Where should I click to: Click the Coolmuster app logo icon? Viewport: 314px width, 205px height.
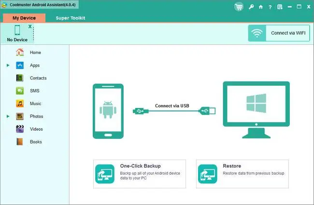click(4, 5)
